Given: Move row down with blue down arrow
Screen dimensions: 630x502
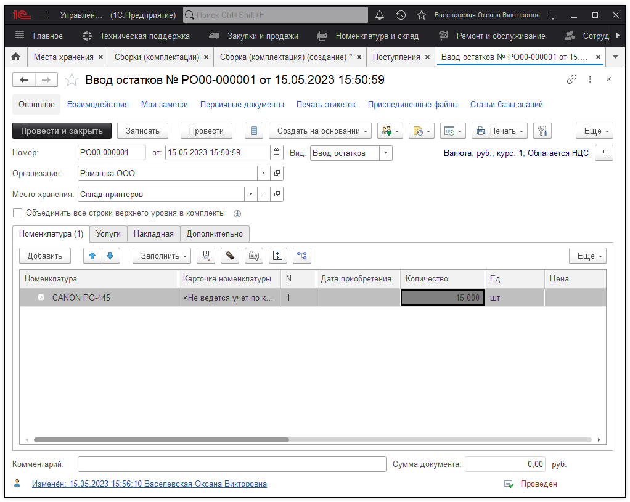Looking at the screenshot, I should 110,256.
